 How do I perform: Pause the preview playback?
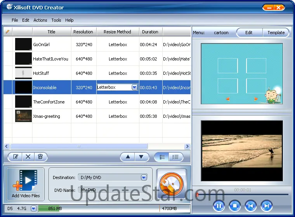coord(219,206)
